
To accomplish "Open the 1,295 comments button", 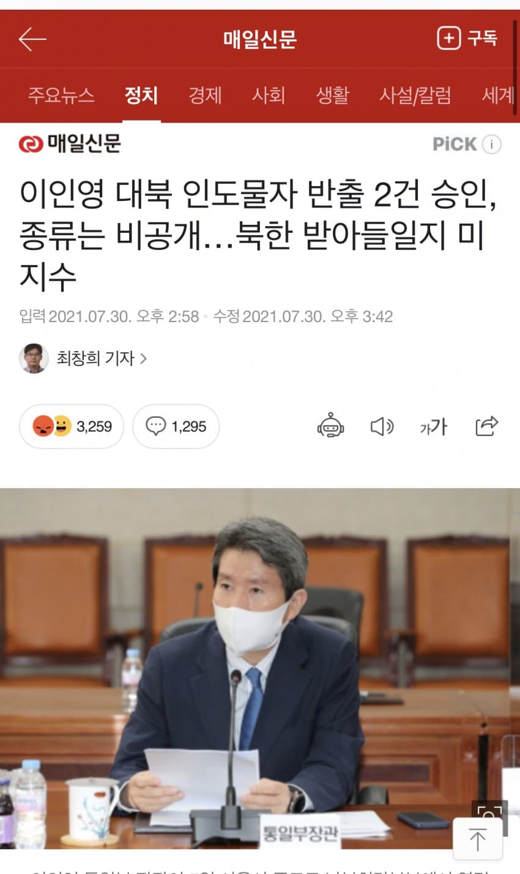I will point(176,426).
